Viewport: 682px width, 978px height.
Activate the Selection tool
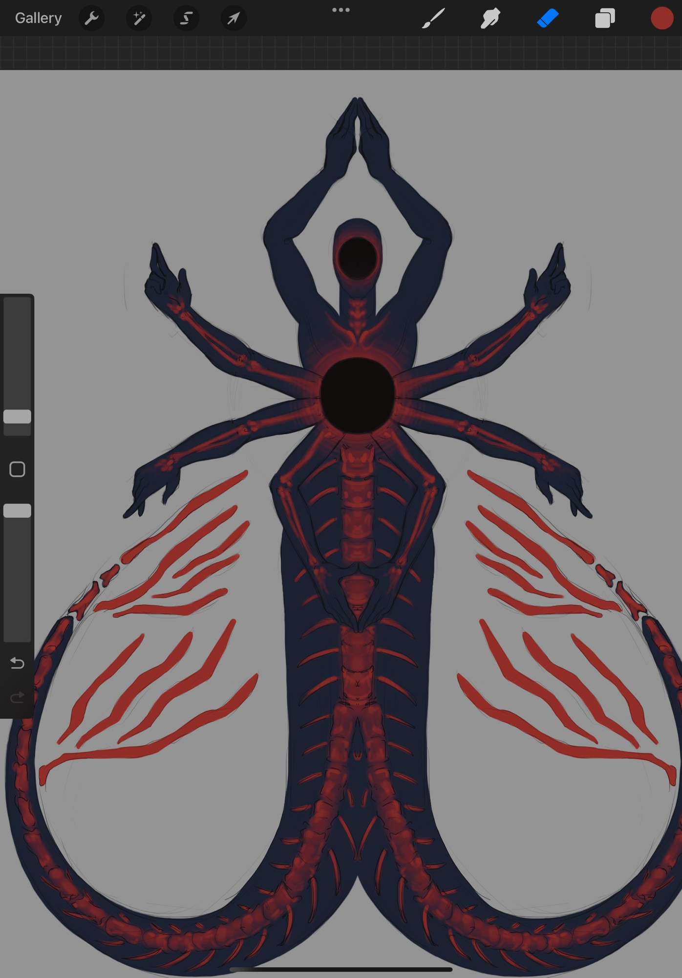click(x=186, y=19)
